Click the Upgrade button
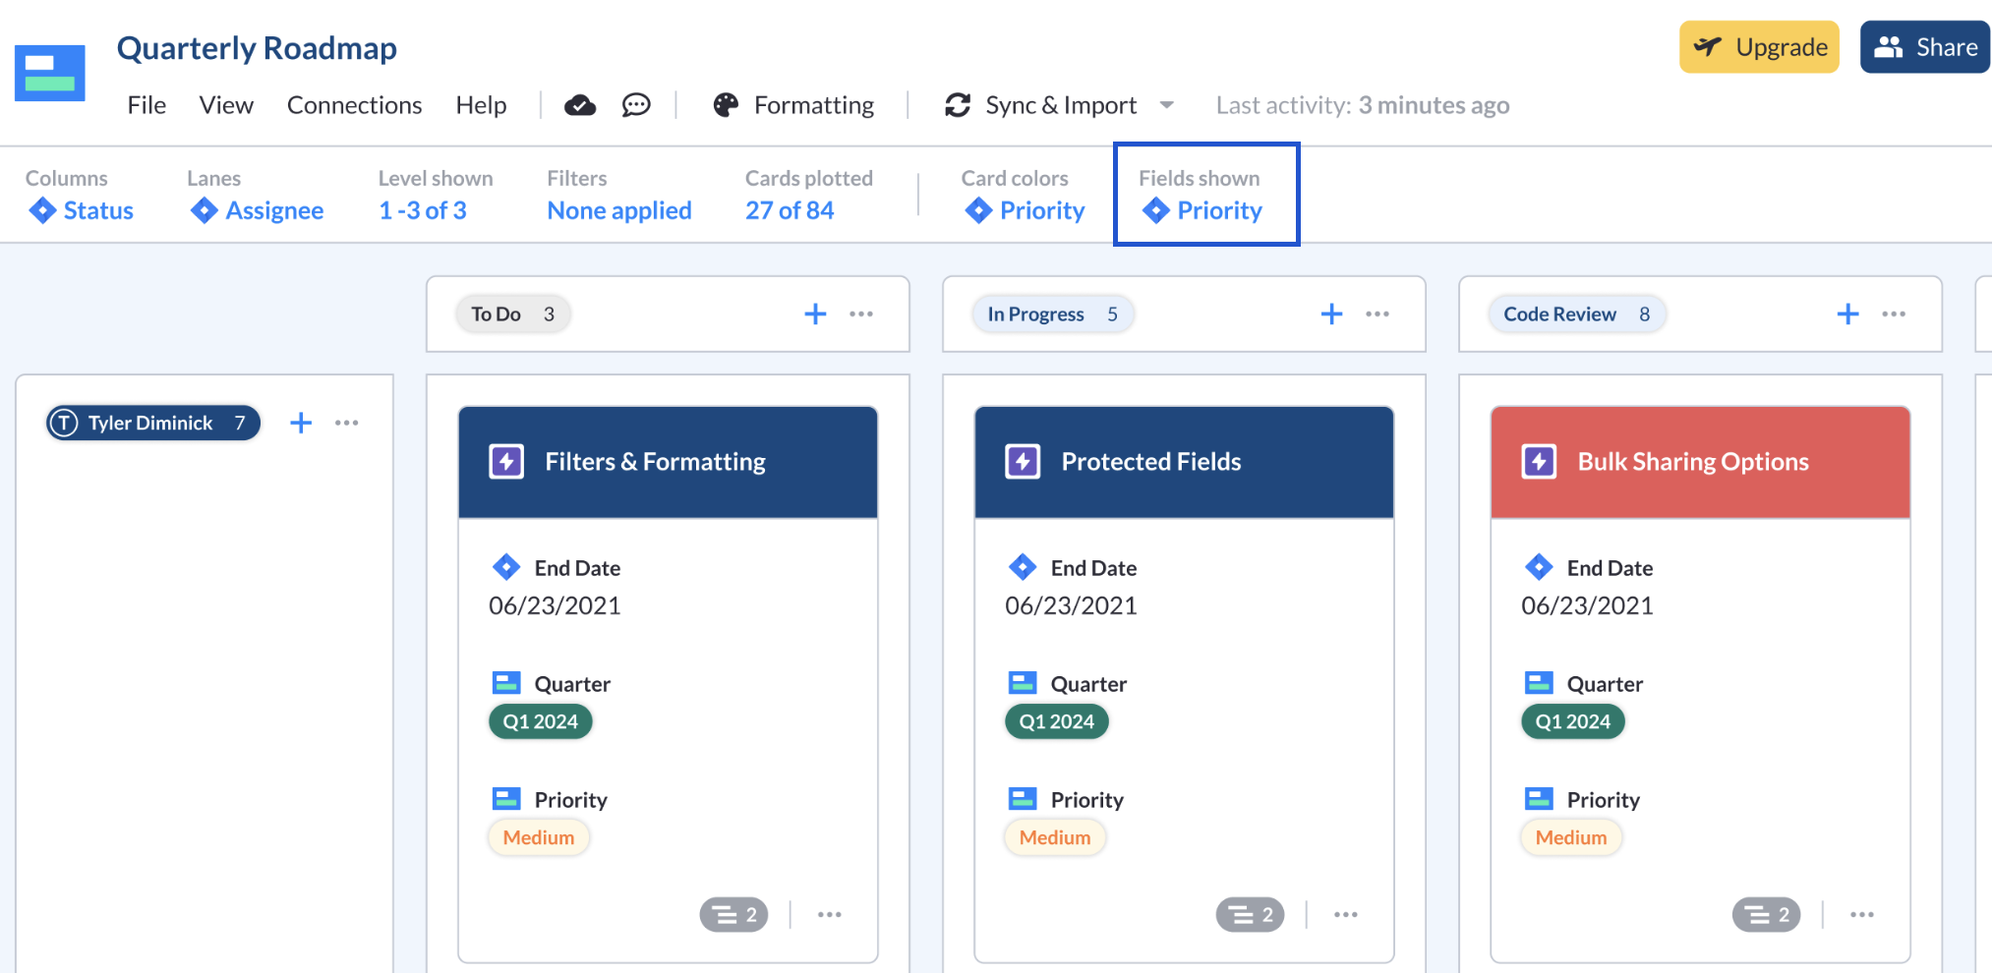 pyautogui.click(x=1759, y=47)
